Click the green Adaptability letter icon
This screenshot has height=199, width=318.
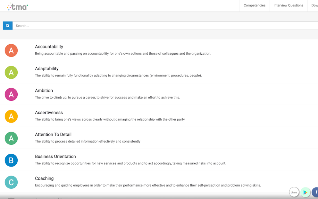coord(11,73)
